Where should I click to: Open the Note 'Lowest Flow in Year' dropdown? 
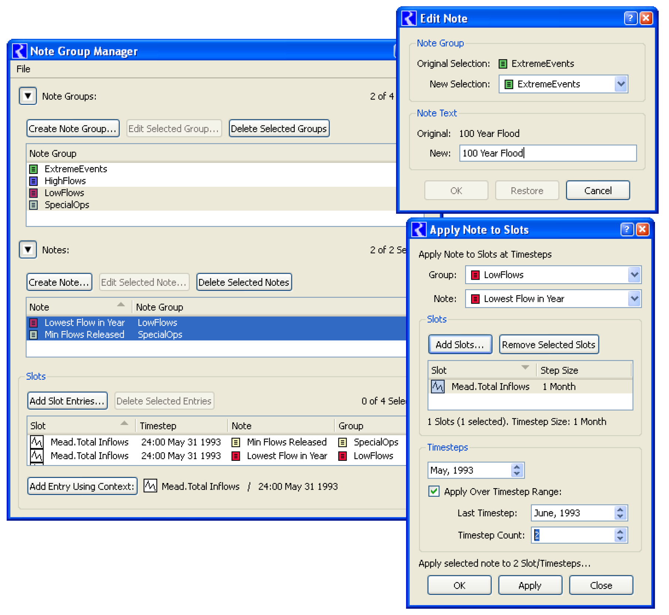click(634, 299)
